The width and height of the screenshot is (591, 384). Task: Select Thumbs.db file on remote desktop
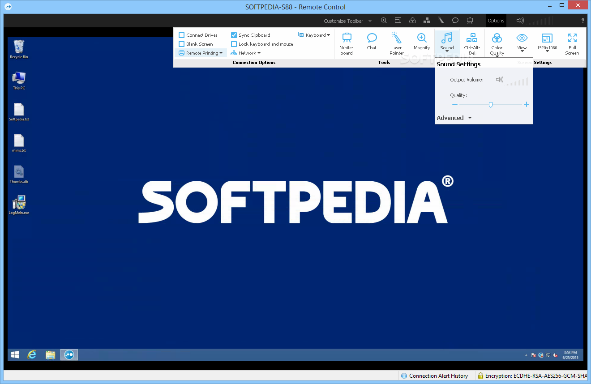19,175
